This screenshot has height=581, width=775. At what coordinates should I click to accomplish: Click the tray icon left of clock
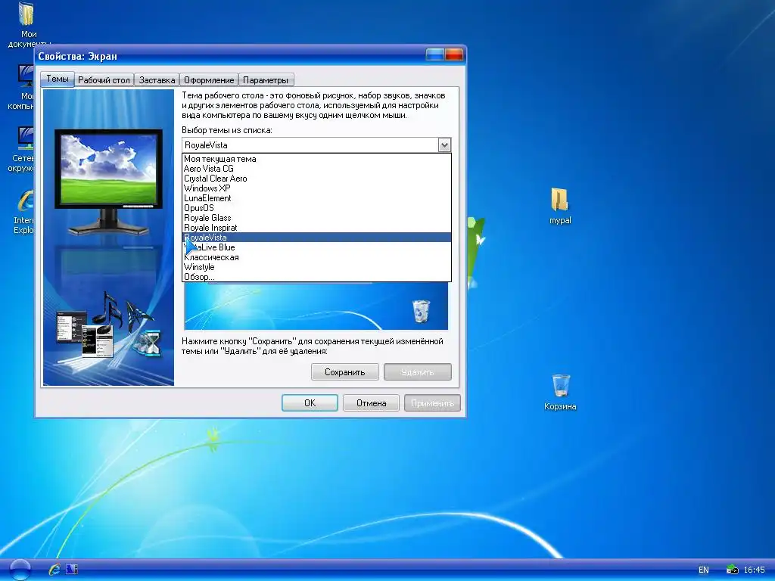point(732,570)
